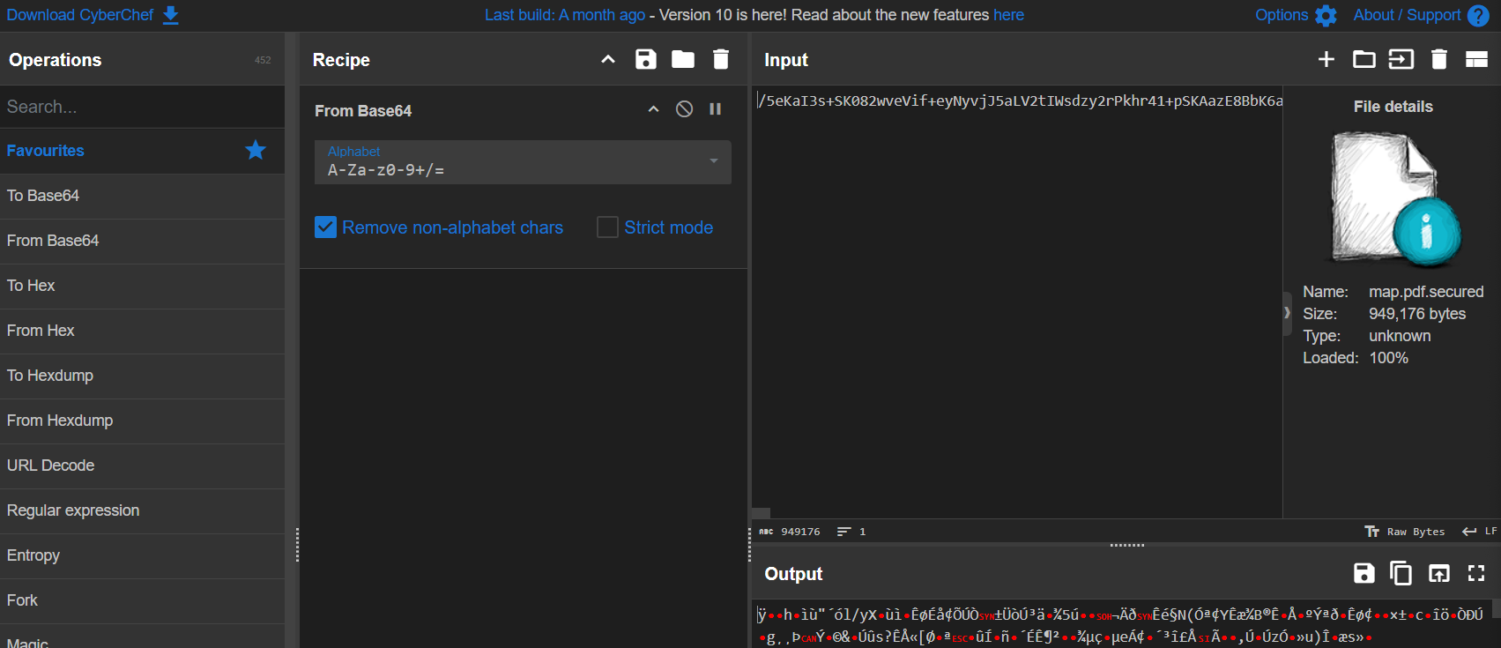
Task: Open the Alphabet dropdown
Action: [x=523, y=162]
